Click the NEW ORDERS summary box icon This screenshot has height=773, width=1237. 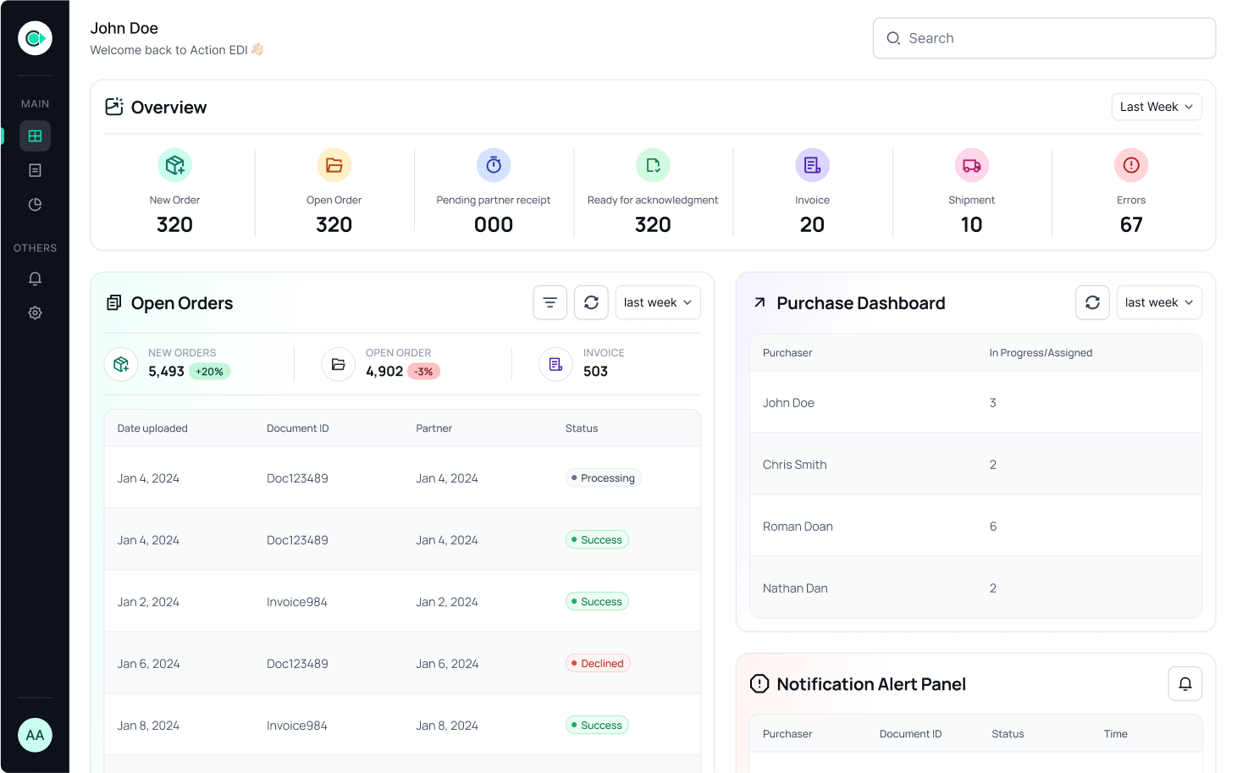tap(121, 364)
